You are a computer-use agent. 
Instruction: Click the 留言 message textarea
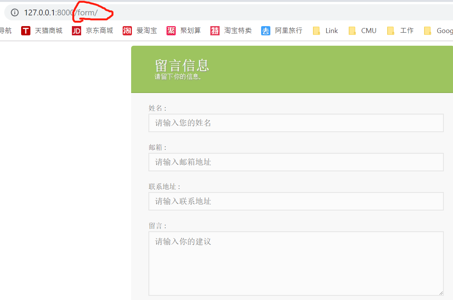(x=296, y=264)
